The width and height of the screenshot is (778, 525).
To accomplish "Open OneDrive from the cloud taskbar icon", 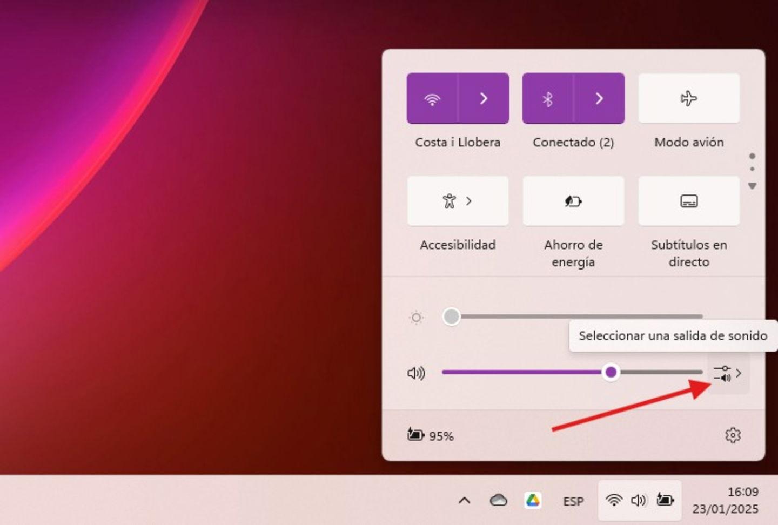I will [498, 501].
